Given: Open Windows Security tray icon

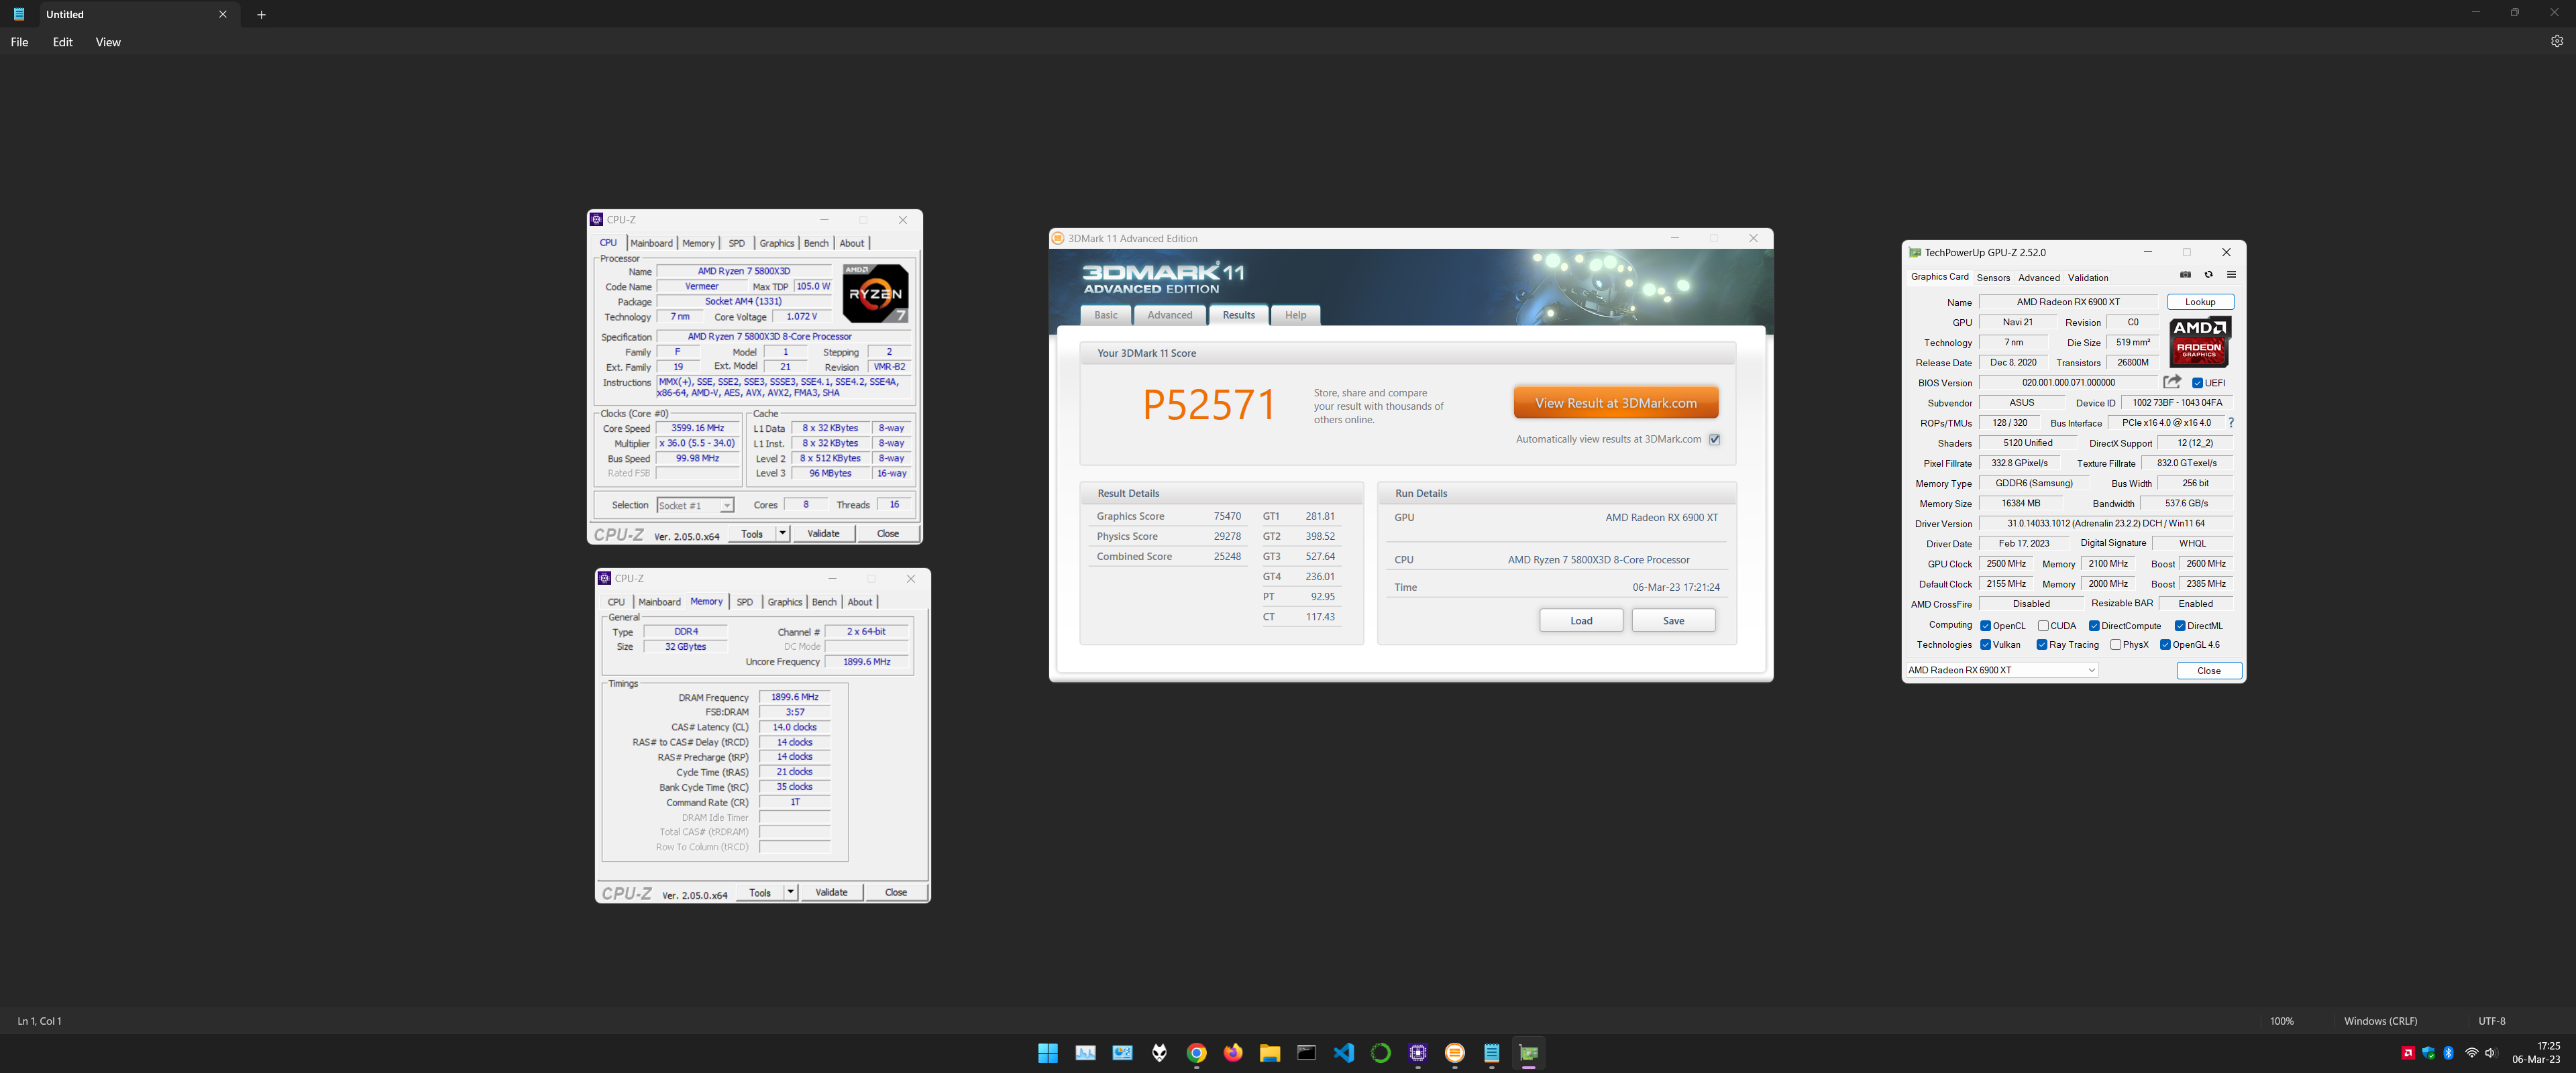Looking at the screenshot, I should click(2428, 1052).
